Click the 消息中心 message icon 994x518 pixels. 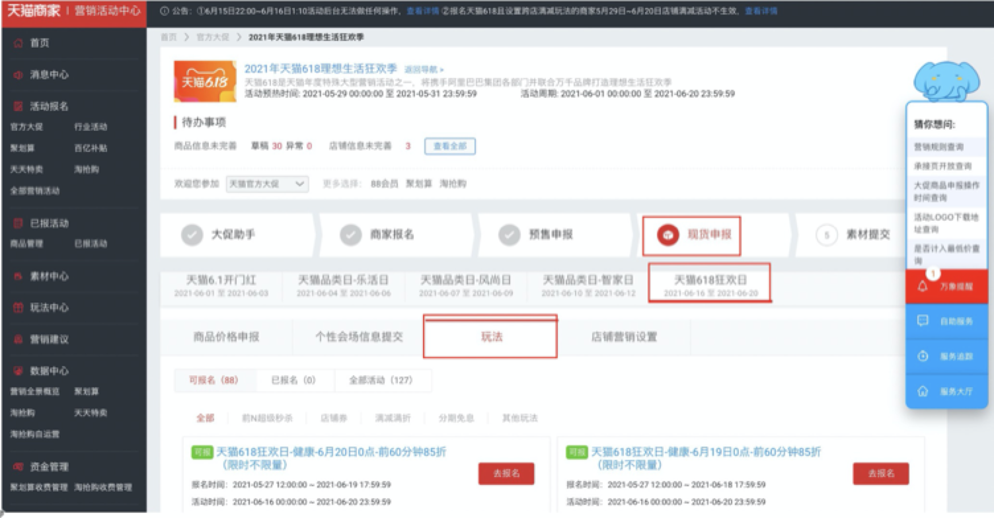coord(19,75)
